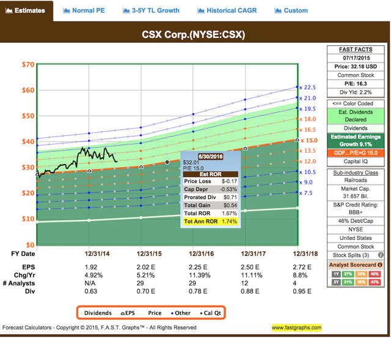Click the Price: 32.18 USD fact
The height and width of the screenshot is (338, 391).
pyautogui.click(x=356, y=67)
